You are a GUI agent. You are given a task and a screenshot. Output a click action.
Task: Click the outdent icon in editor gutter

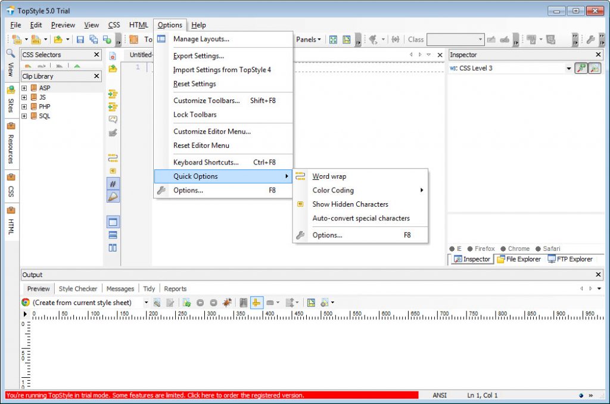pos(113,107)
